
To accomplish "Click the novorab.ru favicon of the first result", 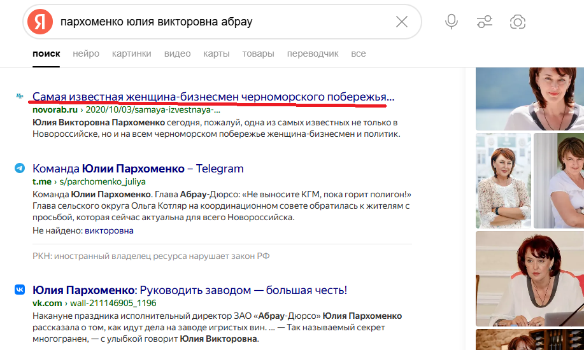I will 20,96.
